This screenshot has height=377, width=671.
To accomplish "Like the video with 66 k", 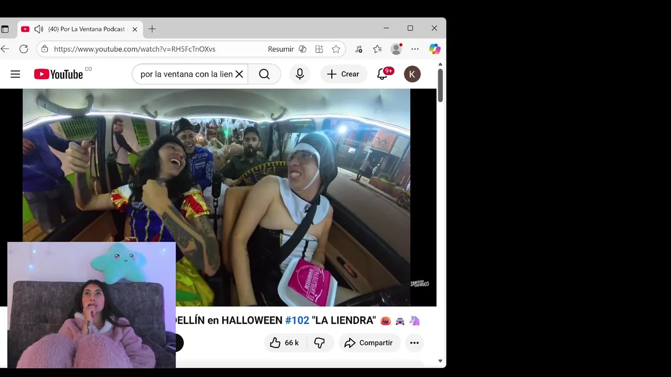I will 284,343.
